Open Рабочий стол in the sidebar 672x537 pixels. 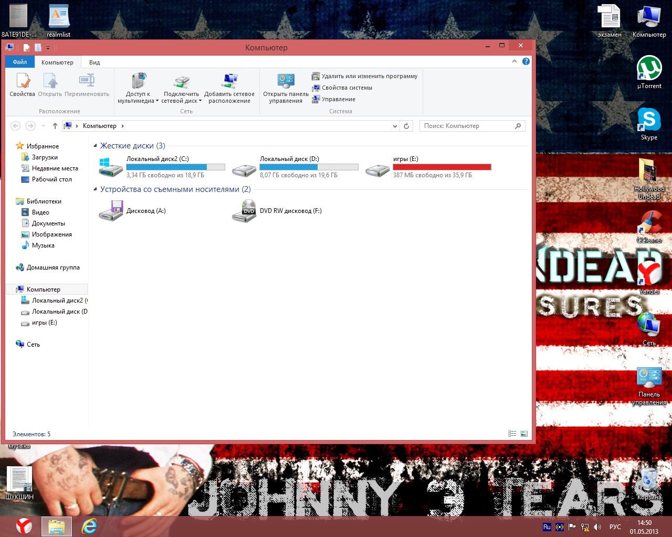coord(46,179)
